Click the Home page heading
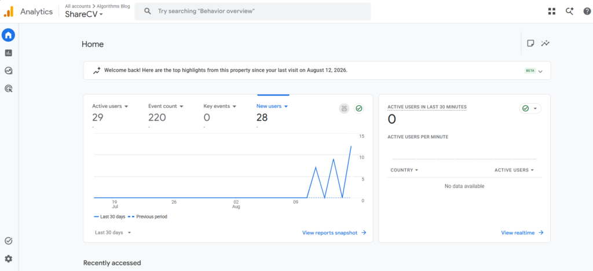Screen dimensions: 593x271 93,44
